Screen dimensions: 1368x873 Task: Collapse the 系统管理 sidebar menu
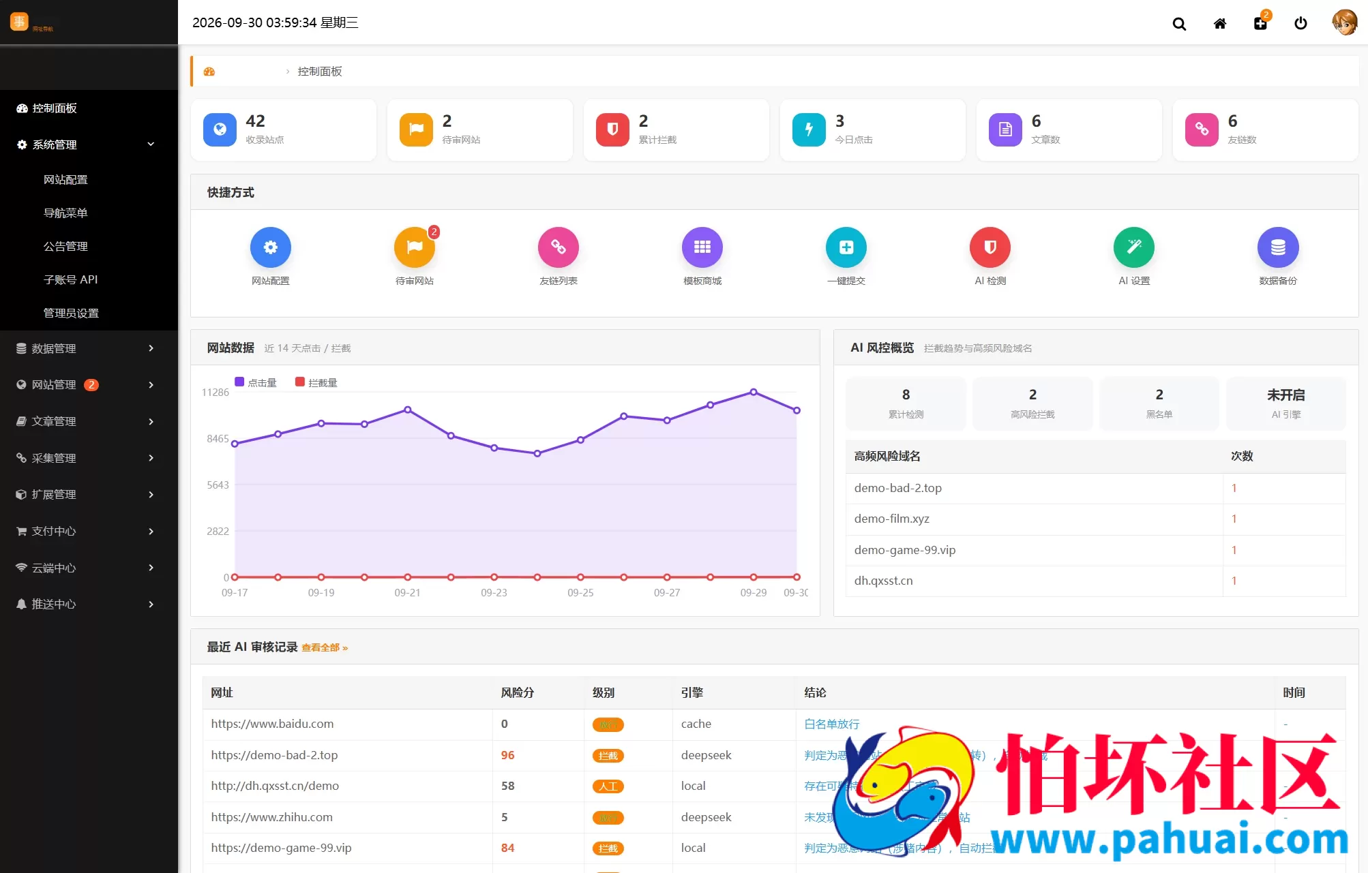coord(89,144)
